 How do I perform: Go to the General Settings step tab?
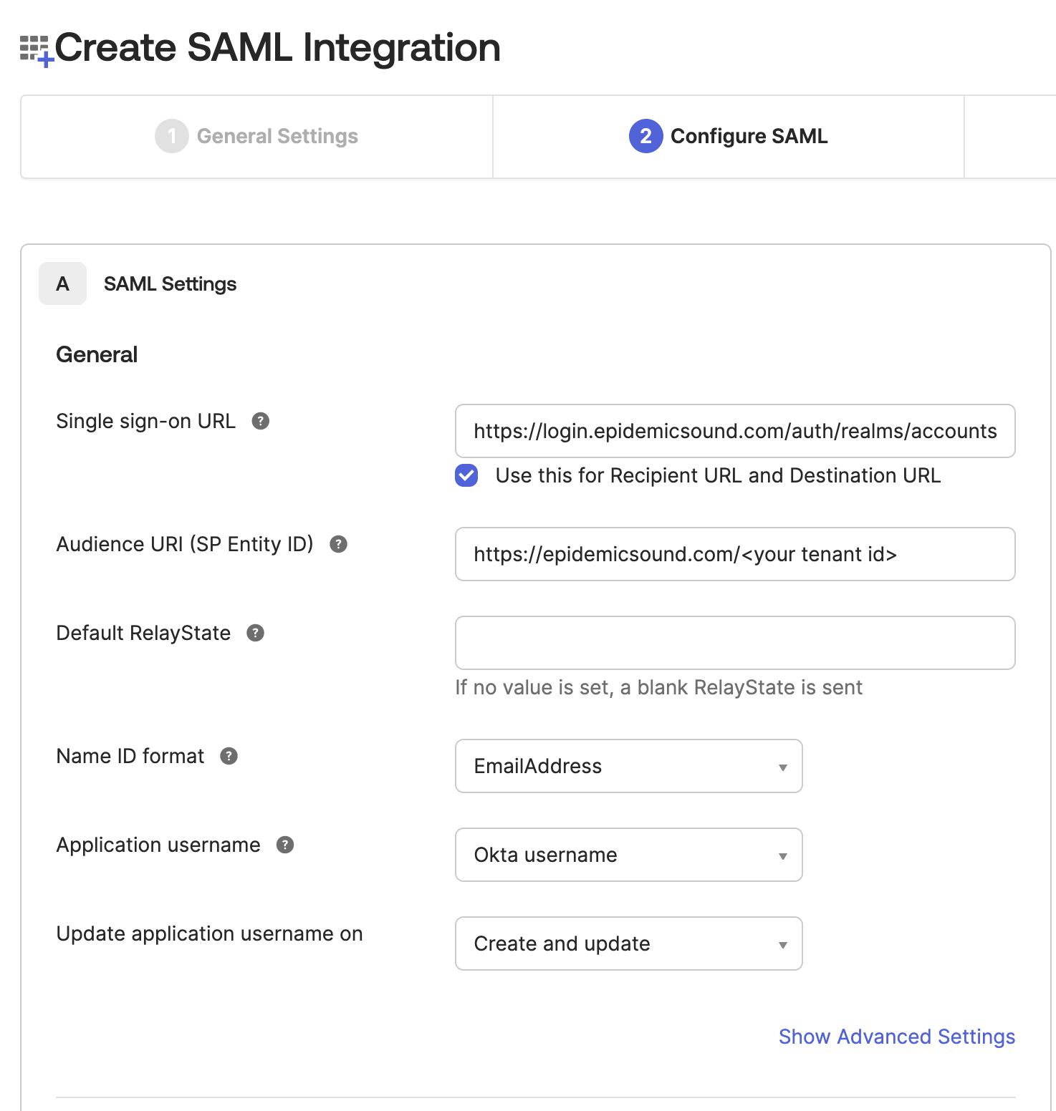[x=257, y=136]
